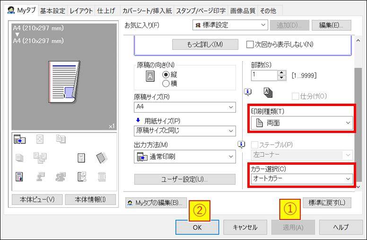Click the ユーザー設定(U)... button

[x=184, y=179]
